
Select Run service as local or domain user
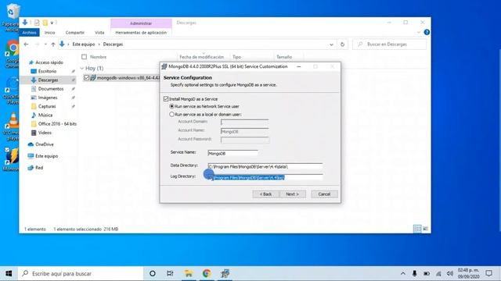coord(172,114)
